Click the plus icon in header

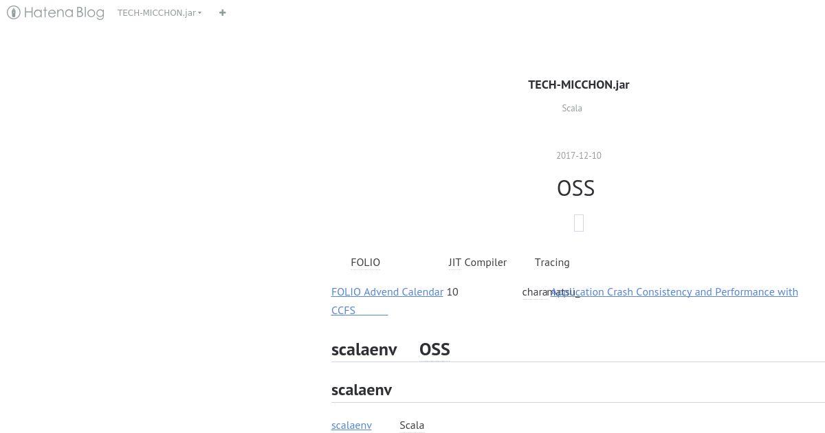tap(222, 12)
